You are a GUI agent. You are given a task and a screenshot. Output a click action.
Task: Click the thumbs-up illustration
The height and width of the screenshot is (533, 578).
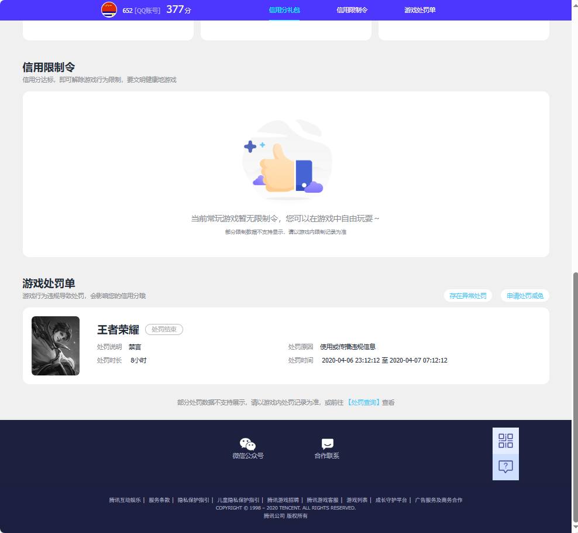(x=286, y=160)
